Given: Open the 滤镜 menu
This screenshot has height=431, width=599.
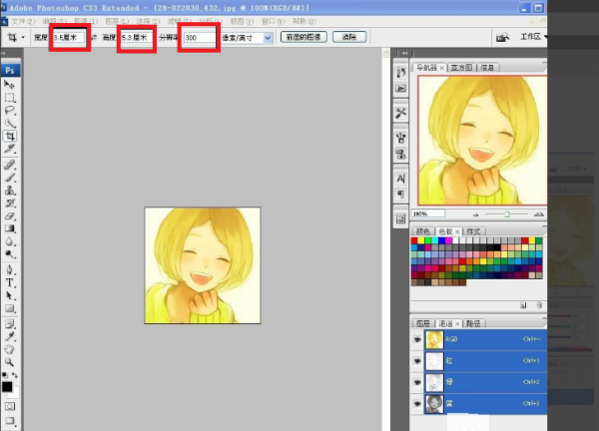Looking at the screenshot, I should click(x=179, y=21).
